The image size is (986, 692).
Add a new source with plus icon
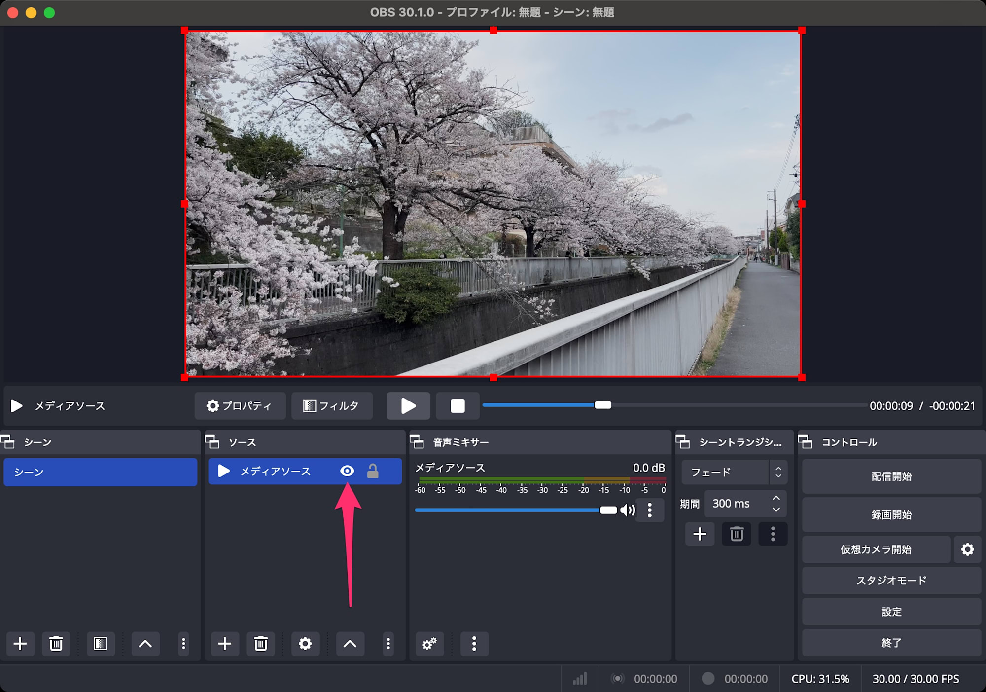click(x=225, y=644)
